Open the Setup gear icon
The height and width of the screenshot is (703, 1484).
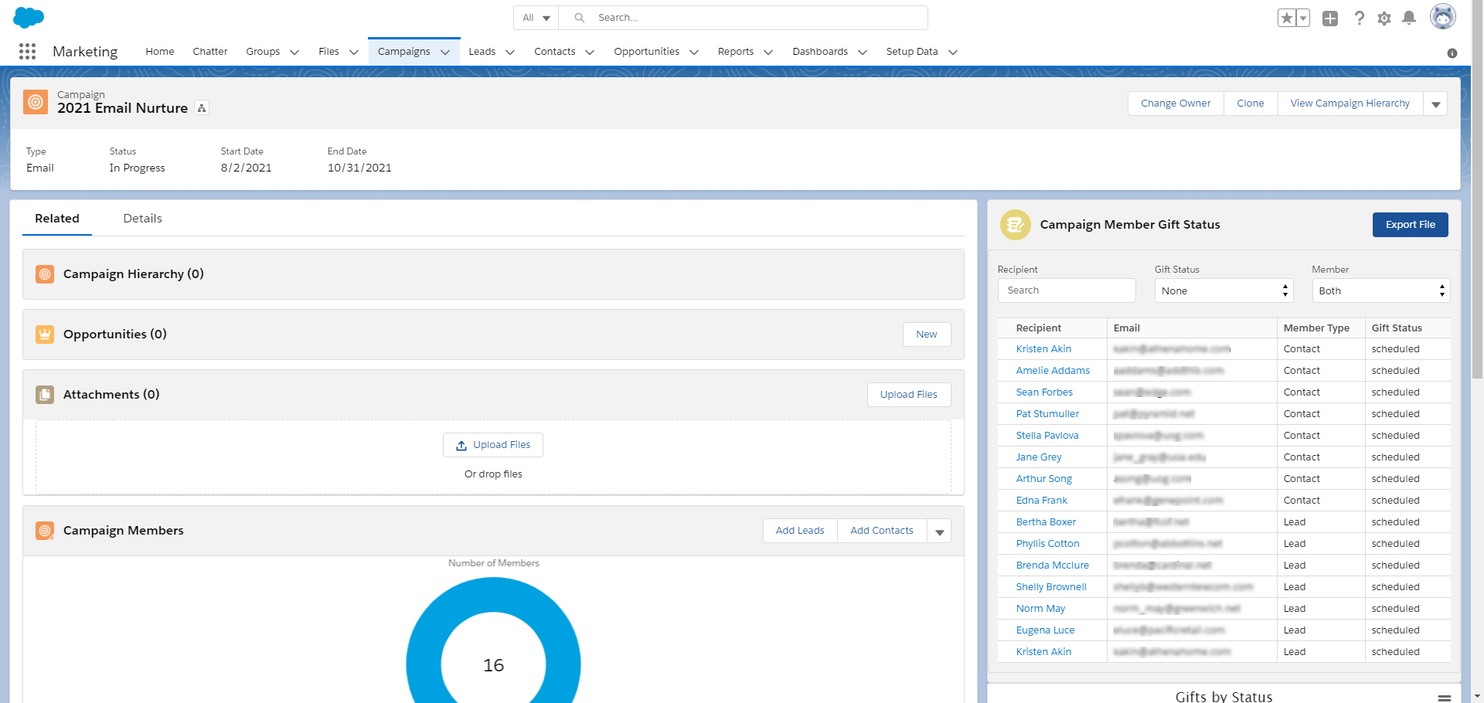(1384, 18)
